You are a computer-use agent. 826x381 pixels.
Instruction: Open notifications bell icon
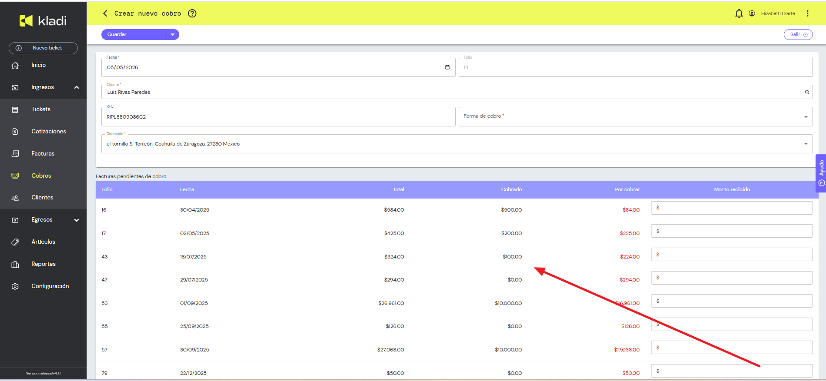(x=739, y=13)
